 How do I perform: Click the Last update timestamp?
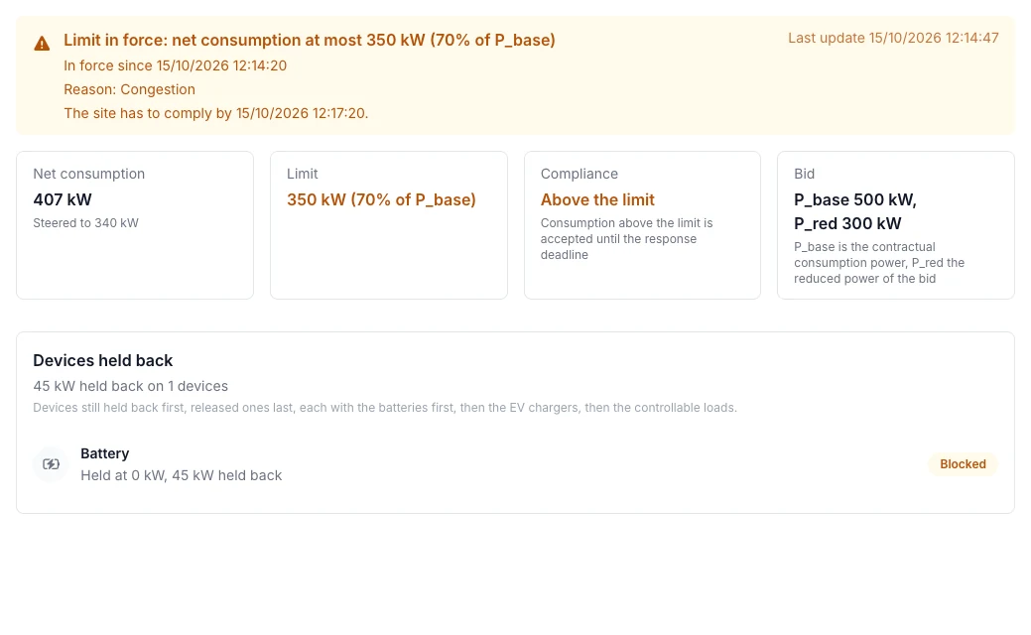[894, 38]
